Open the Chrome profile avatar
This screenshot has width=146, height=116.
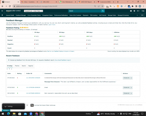[x=140, y=6]
